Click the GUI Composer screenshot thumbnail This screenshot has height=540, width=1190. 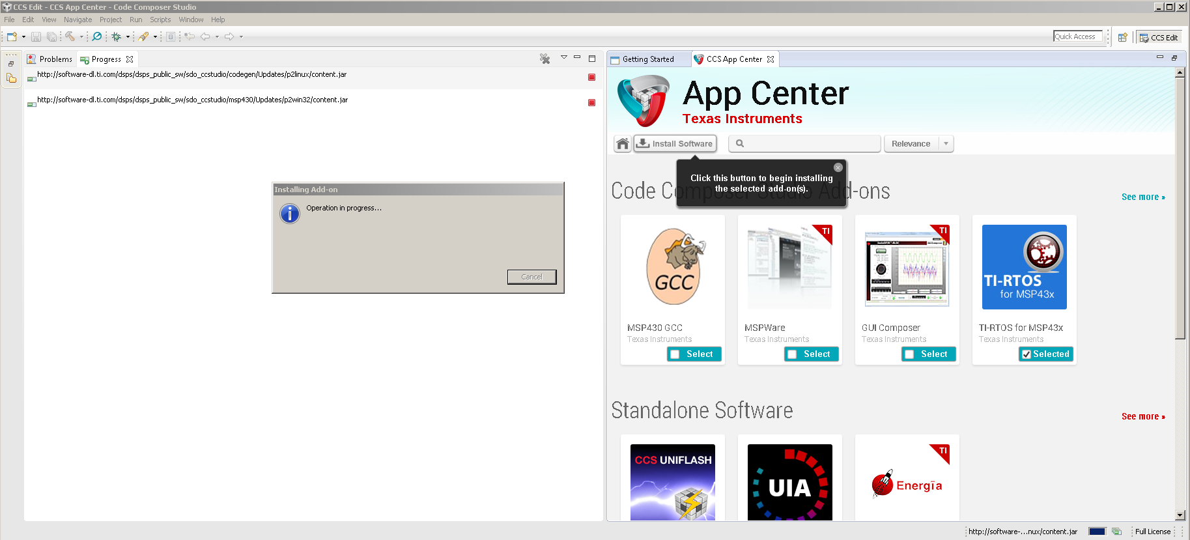(907, 266)
